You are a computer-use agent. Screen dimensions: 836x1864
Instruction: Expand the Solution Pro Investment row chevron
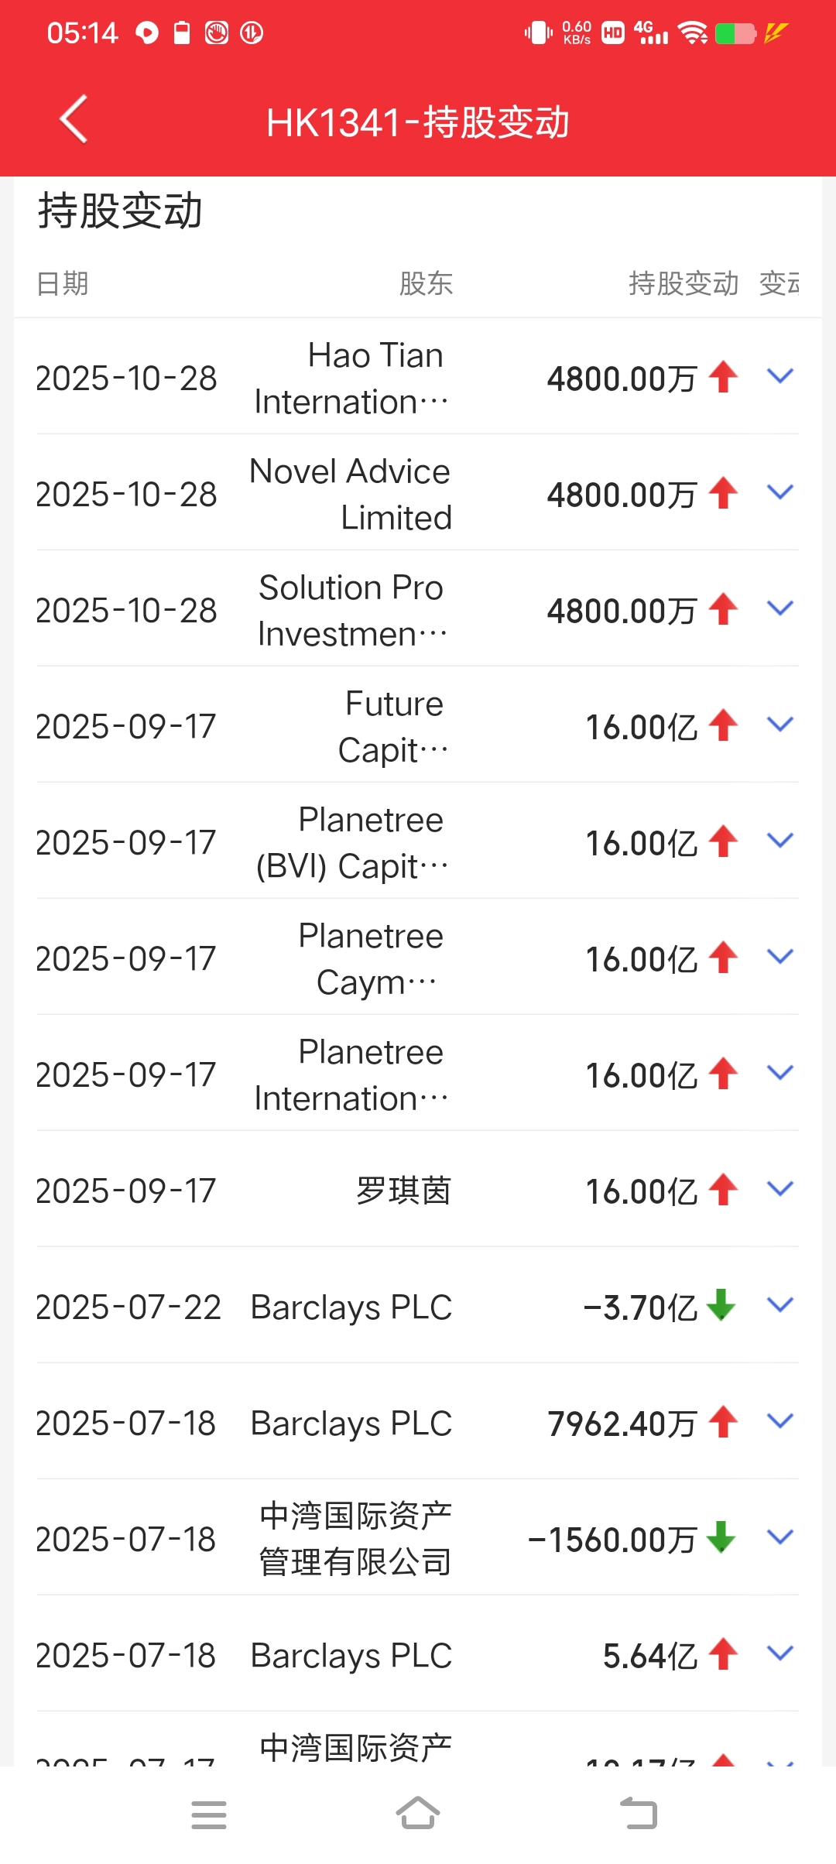[x=779, y=608]
